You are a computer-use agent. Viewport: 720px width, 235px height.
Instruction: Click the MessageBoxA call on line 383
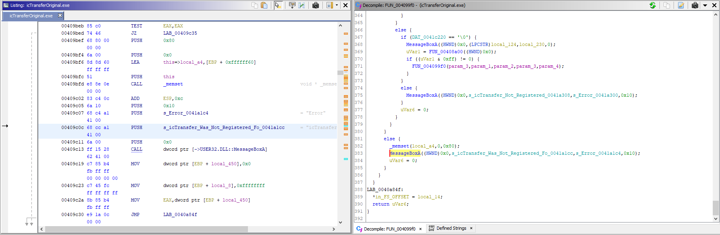[405, 153]
